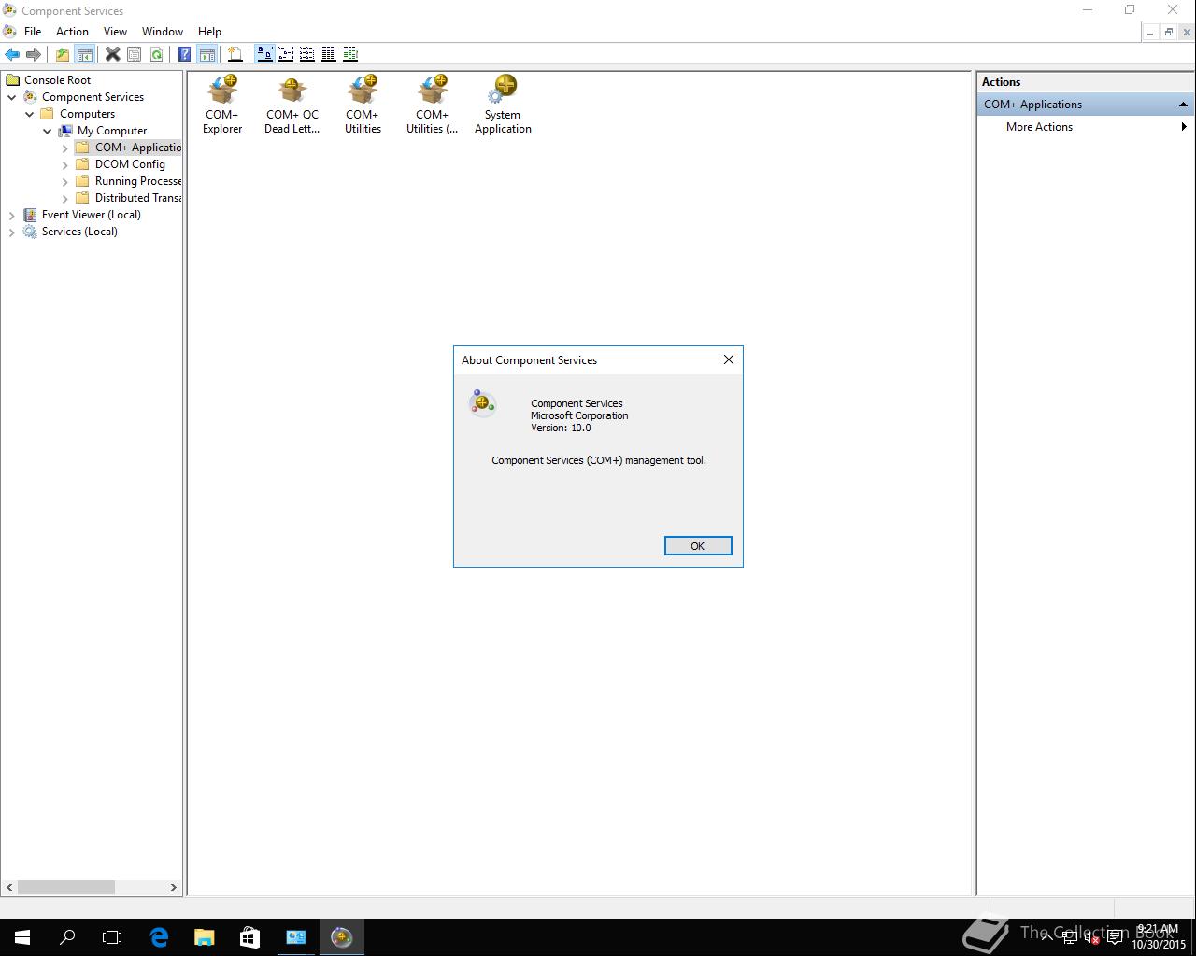Collapse the COM+ Applications actions section

tap(1183, 105)
